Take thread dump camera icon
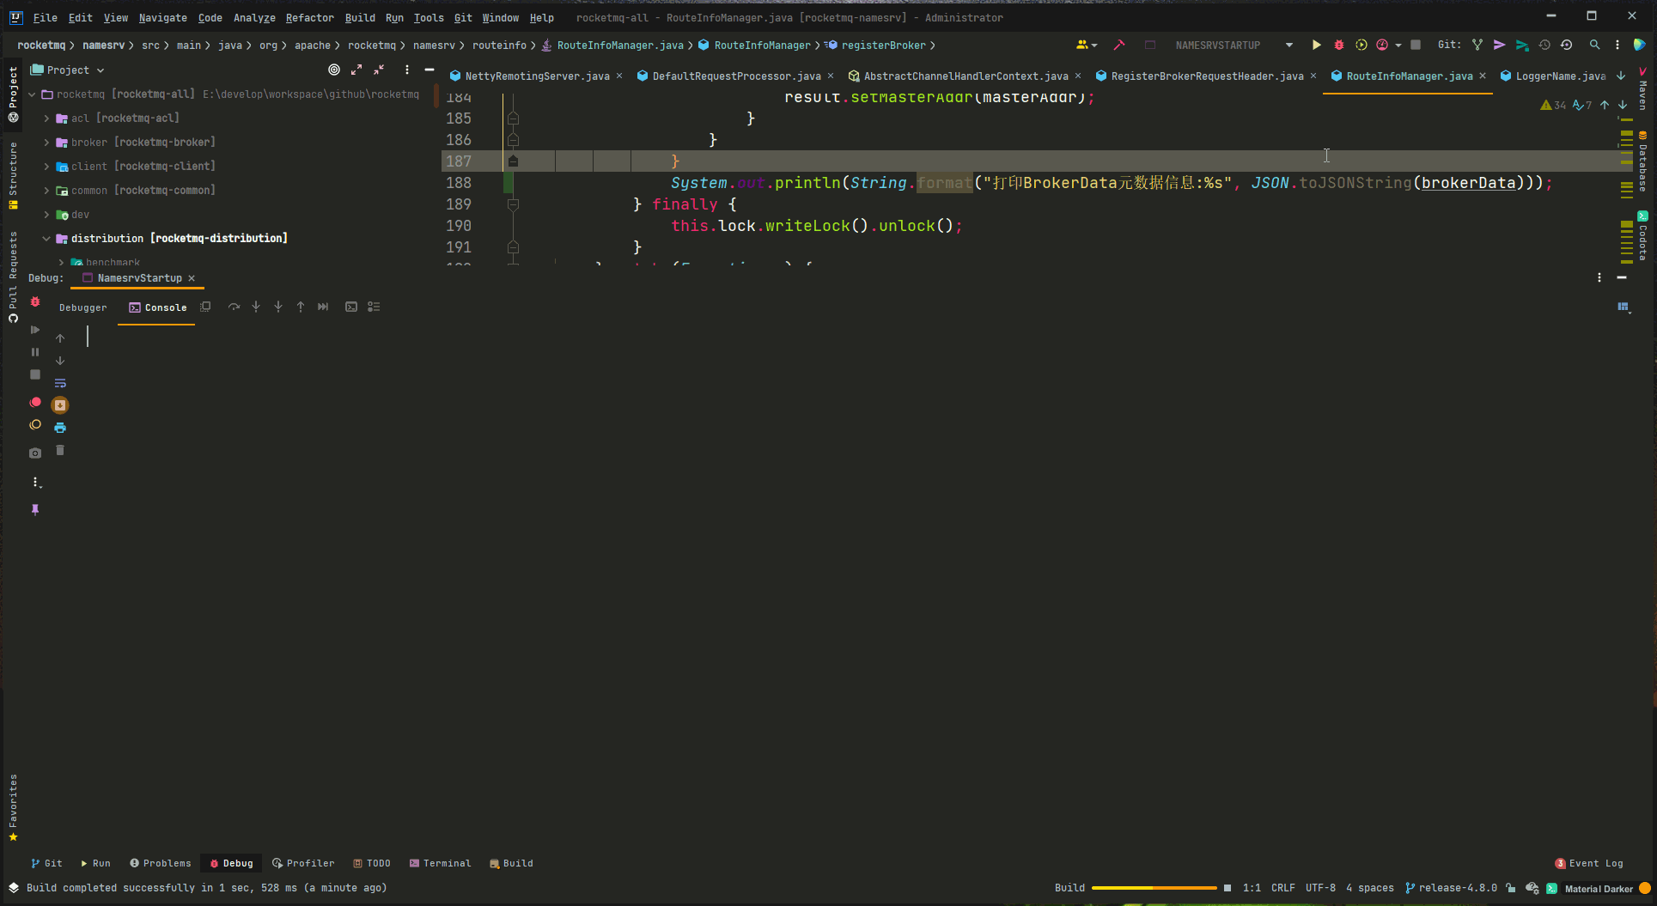 tap(35, 453)
